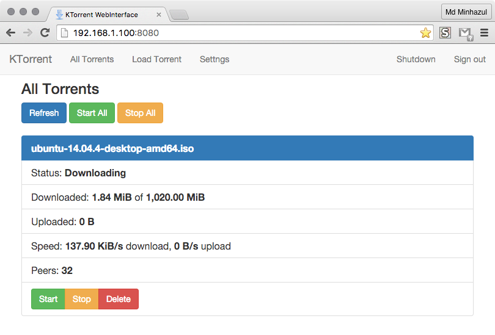Open the Load Torrent nav item
495x335 pixels.
(x=156, y=59)
